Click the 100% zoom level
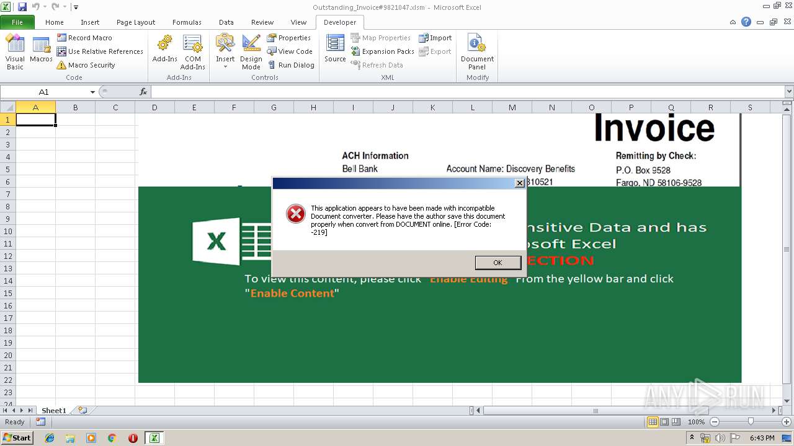The width and height of the screenshot is (794, 446). (696, 422)
